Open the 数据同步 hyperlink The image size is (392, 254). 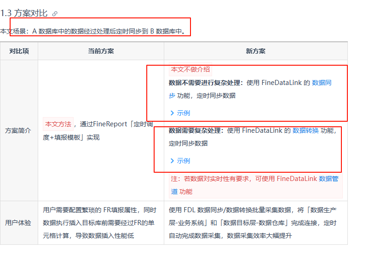tap(322, 83)
